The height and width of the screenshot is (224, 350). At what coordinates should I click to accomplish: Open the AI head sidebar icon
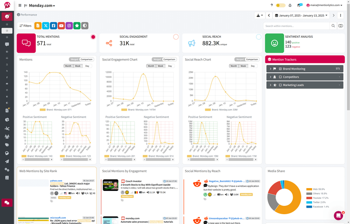tap(7, 153)
